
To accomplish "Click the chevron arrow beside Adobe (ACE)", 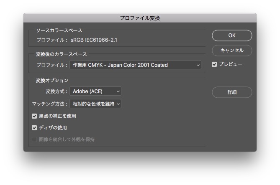I will point(118,91).
